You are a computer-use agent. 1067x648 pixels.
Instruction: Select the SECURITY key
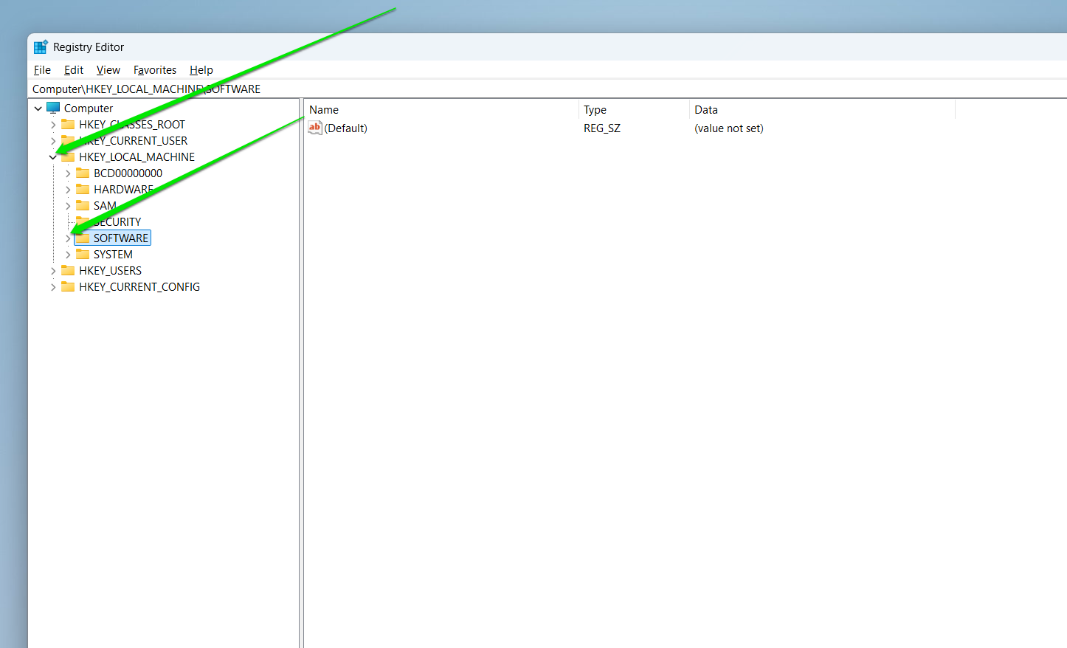click(x=117, y=221)
